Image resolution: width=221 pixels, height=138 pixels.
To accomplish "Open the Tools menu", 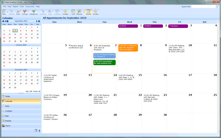I will point(22,7).
